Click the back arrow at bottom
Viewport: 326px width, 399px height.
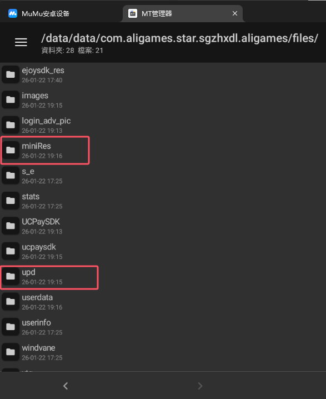coord(66,386)
